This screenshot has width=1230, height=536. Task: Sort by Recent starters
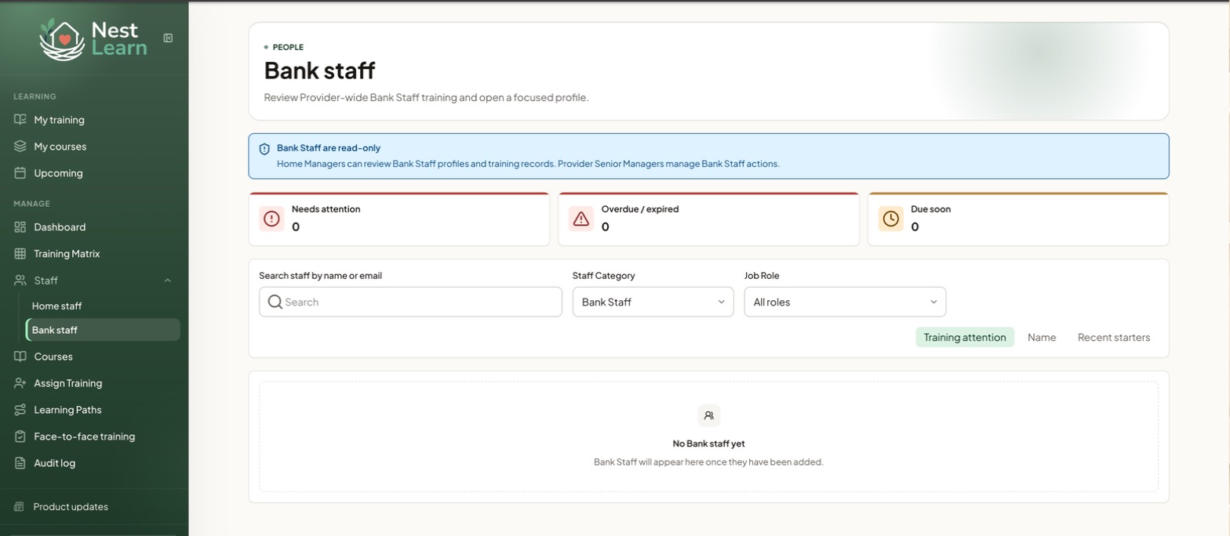tap(1114, 337)
